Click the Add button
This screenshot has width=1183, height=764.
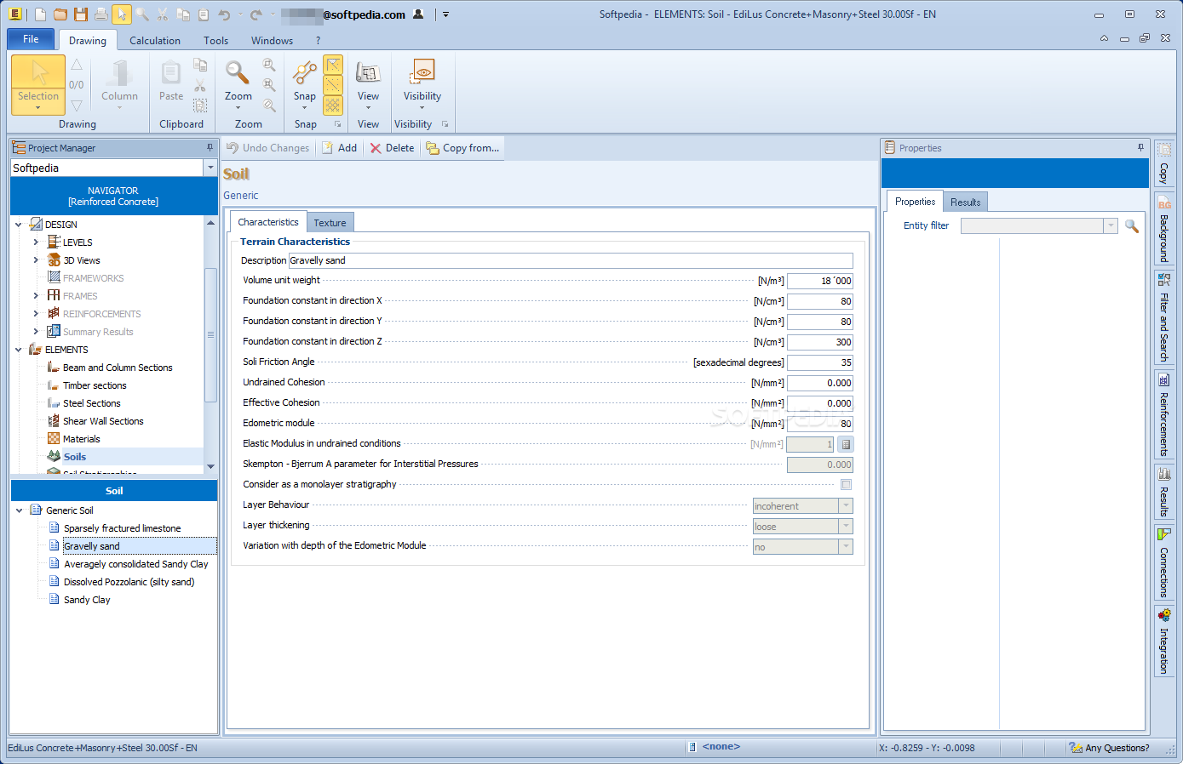point(339,148)
